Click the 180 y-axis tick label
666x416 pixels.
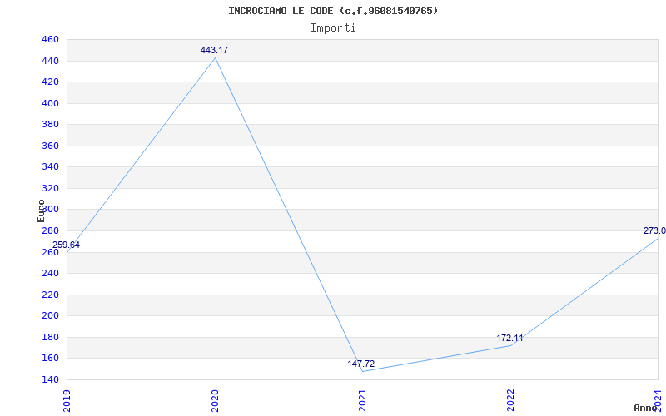click(x=50, y=337)
